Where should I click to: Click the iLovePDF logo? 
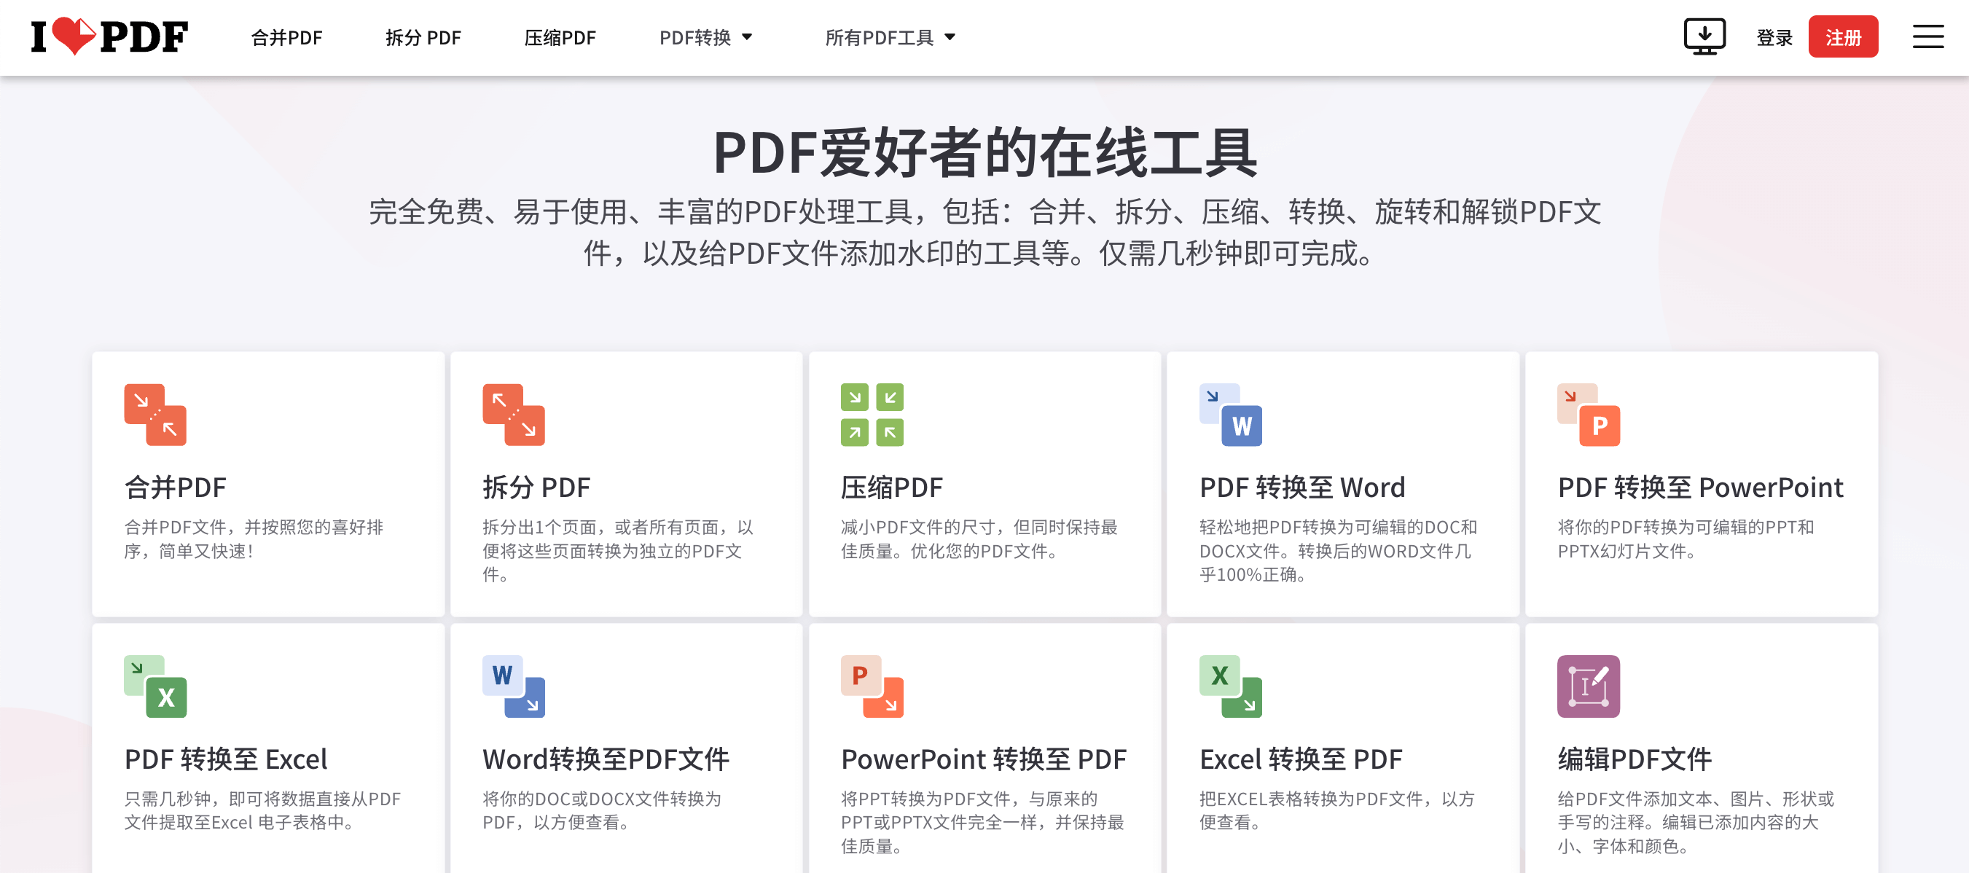click(x=109, y=36)
